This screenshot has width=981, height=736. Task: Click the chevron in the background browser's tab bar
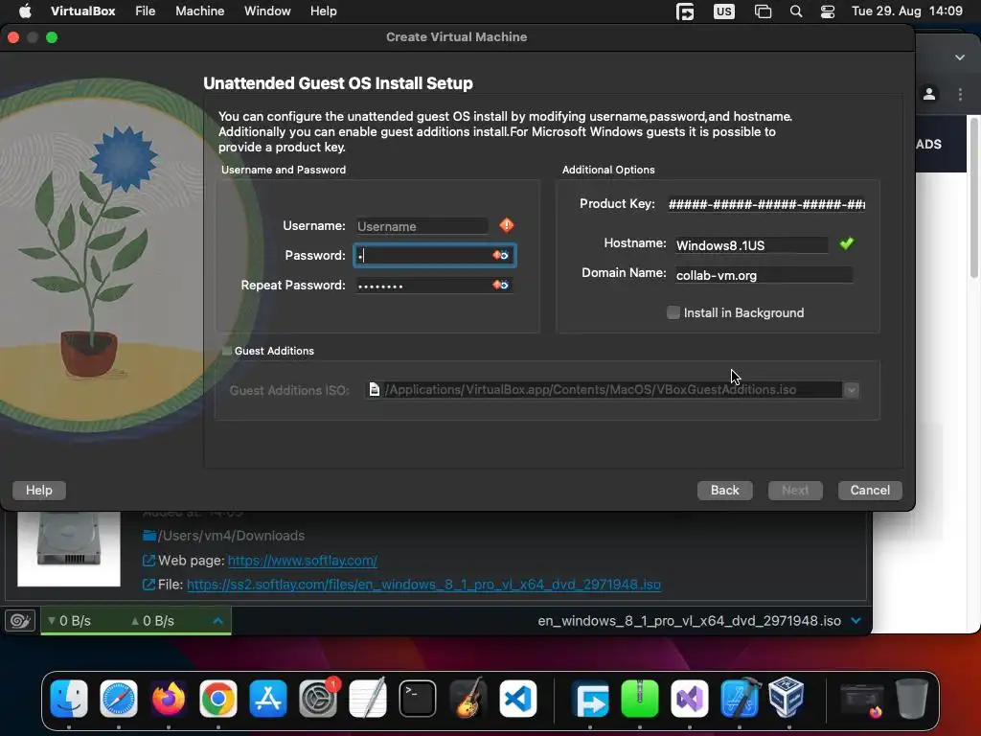(x=960, y=57)
